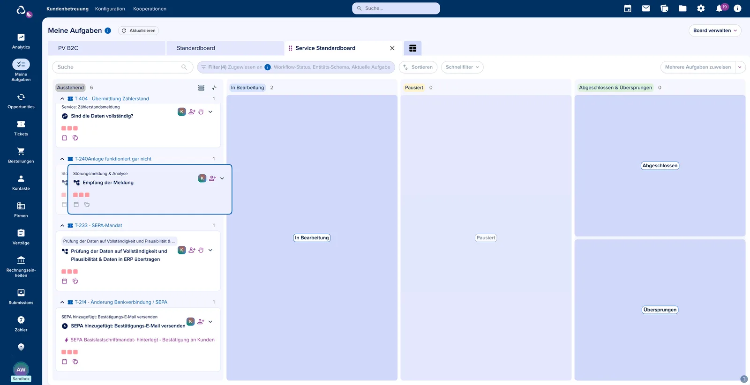Collapse the T-214 Änderung Bankverbindung group
This screenshot has height=385, width=750.
pos(62,302)
